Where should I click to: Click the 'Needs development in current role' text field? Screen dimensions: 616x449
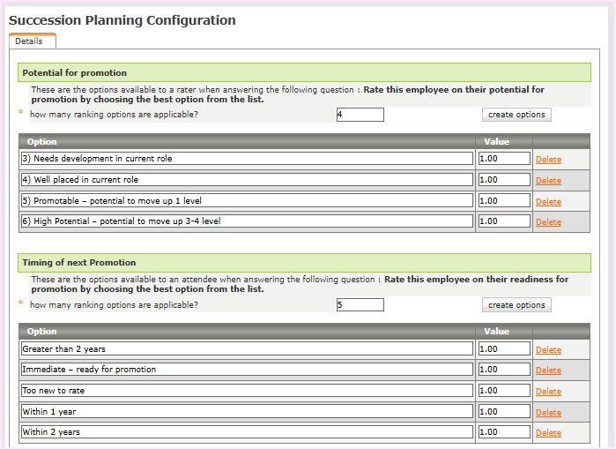[x=247, y=159]
